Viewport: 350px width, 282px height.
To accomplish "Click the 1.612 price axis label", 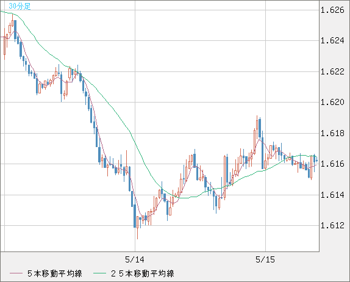I will coord(332,225).
